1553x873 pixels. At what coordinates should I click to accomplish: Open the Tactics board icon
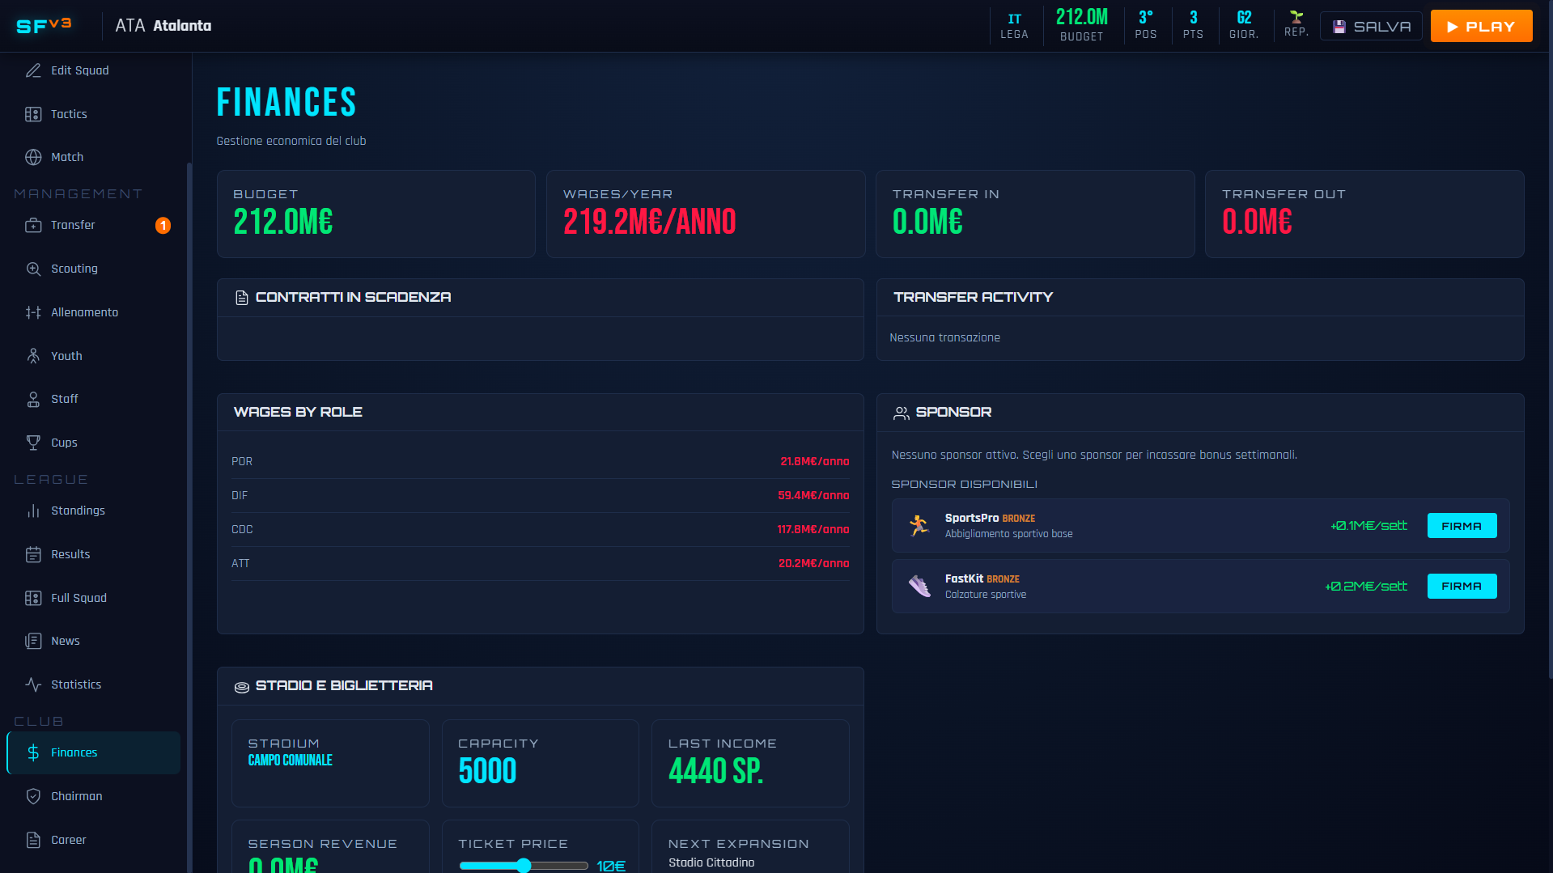tap(33, 114)
